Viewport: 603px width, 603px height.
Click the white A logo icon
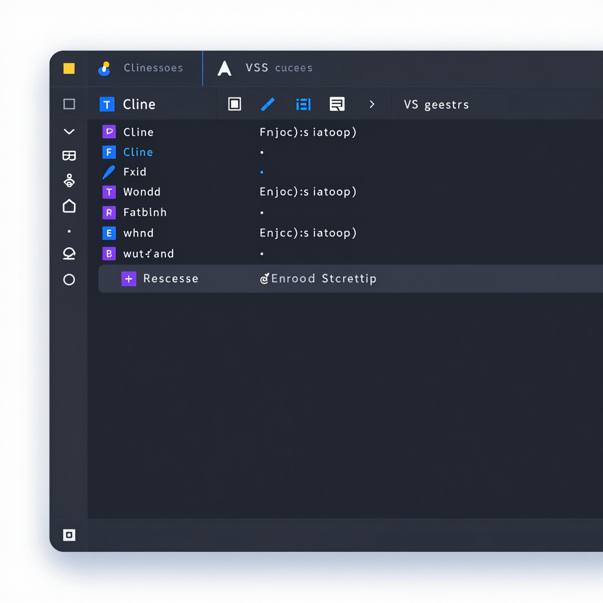[x=224, y=68]
